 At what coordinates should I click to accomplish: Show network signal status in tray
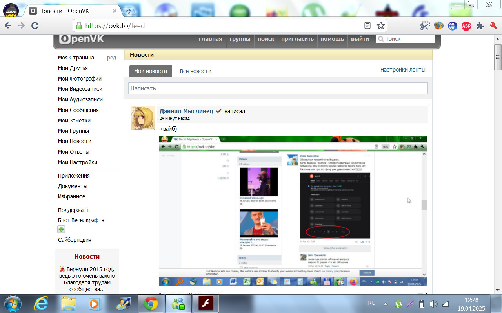(446, 304)
